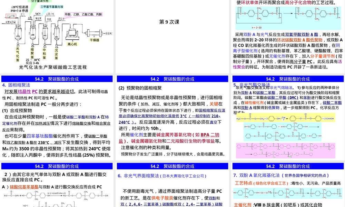Click the 5. 非光气酯交换法 heading
Image resolution: width=345 pixels, height=207 pixels.
click(x=252, y=85)
